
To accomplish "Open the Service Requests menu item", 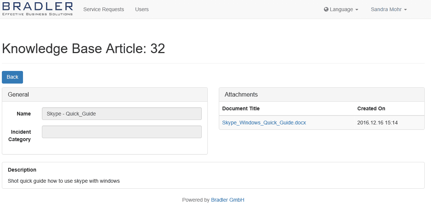I will [x=103, y=9].
